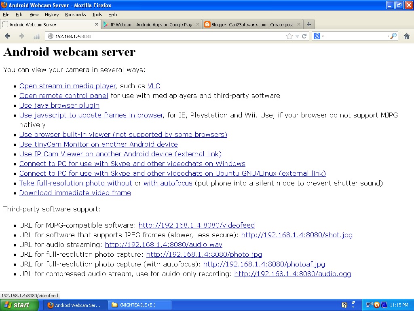This screenshot has width=414, height=311.
Task: Open the photo.jpg URL link
Action: pyautogui.click(x=204, y=254)
